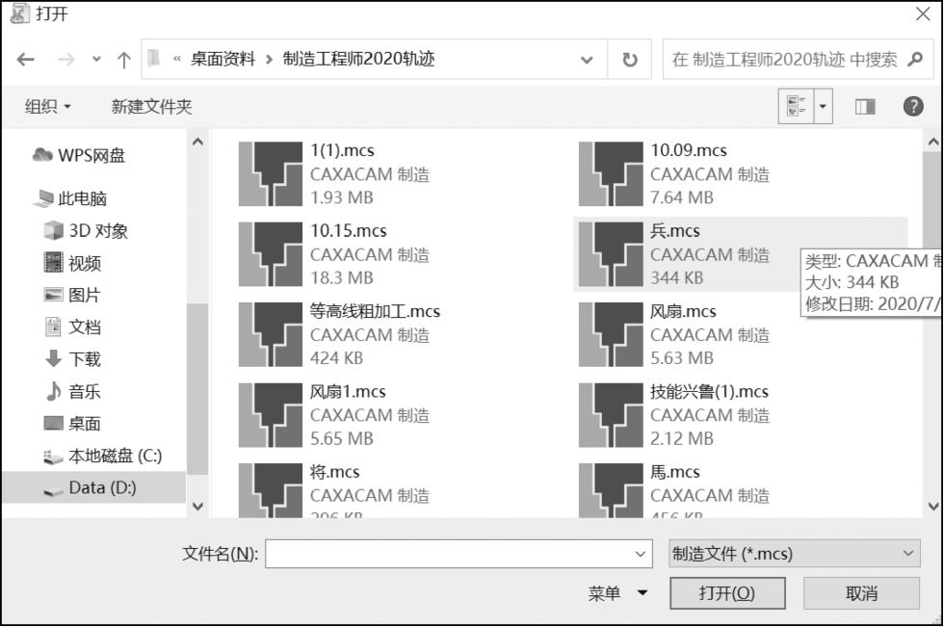Click the navigation pane scroll up arrow

click(197, 142)
